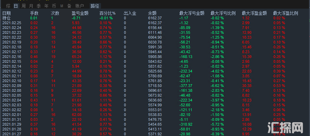Select the 持仓 position row

(155, 18)
